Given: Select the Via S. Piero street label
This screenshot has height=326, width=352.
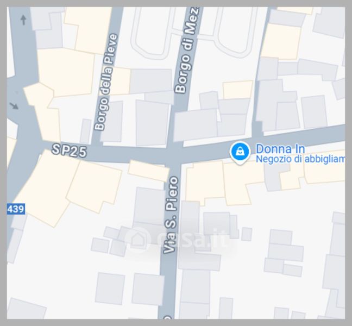Looking at the screenshot, I should pos(171,215).
